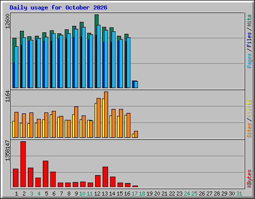This screenshot has height=199, width=255.
Task: Click green day label 31
Action: [x=239, y=194]
